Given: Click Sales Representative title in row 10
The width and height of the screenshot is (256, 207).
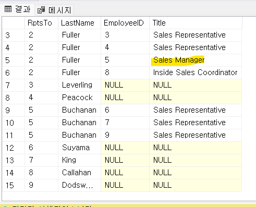Looking at the screenshot, I should pyautogui.click(x=196, y=123).
